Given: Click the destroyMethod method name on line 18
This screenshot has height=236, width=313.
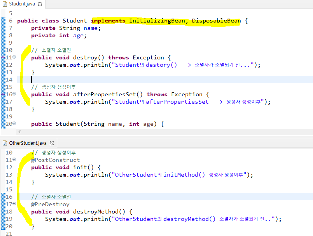Looking at the screenshot, I should coord(96,212).
